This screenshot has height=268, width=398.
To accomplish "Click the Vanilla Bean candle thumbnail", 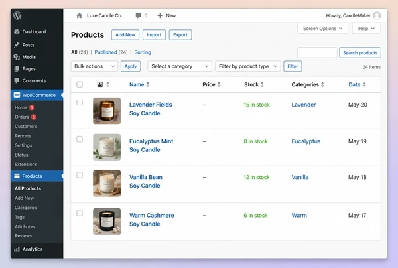I will (107, 184).
